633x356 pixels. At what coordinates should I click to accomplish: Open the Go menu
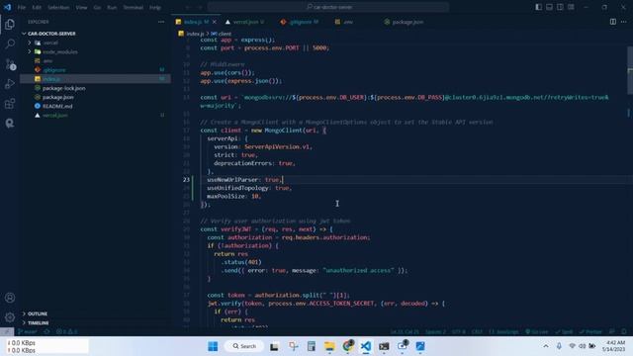click(x=97, y=7)
